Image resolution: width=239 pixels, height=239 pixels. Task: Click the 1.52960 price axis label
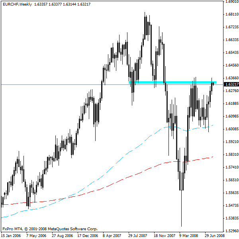[x=232, y=231]
